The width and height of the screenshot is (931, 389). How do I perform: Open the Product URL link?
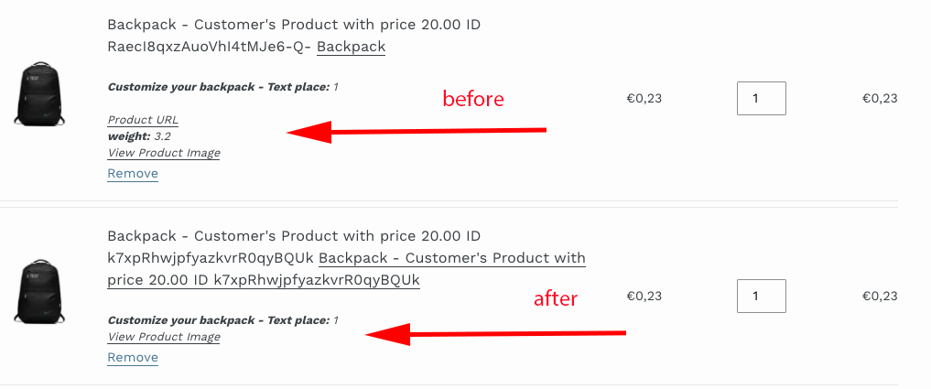click(143, 120)
